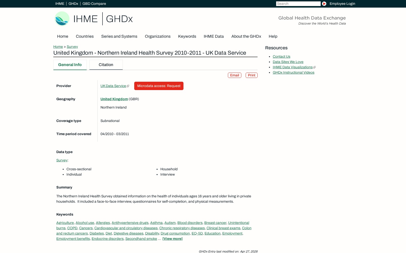Open Agriculture keyword
Viewport: 406px width, 253px height.
click(65, 223)
